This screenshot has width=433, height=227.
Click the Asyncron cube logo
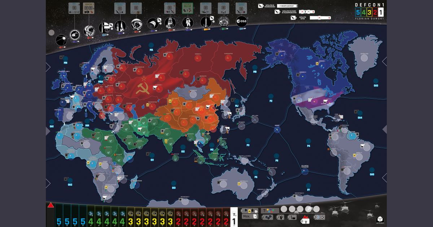380,219
